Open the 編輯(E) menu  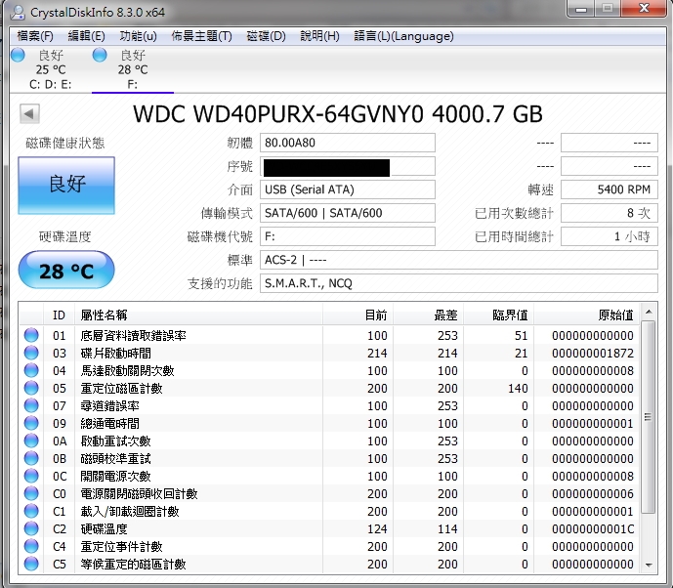86,36
